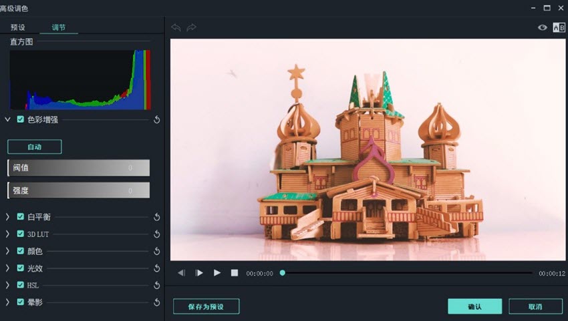568x321 pixels.
Task: Reset the 白平衡 settings
Action: (x=157, y=217)
